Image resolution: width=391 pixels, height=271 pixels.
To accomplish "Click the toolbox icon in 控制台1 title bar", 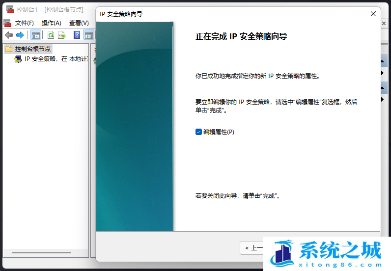I will click(10, 9).
